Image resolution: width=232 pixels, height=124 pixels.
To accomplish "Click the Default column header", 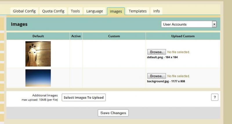I will click(38, 36).
